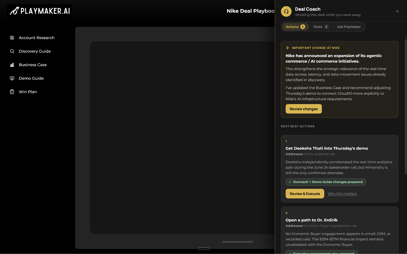Click the Nike agentic commerce expansion headline

point(334,58)
